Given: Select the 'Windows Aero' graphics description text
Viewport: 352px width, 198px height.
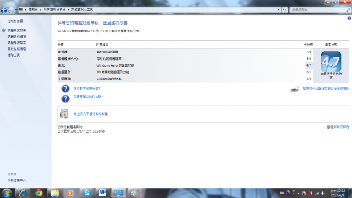Looking at the screenshot, I should (x=115, y=65).
